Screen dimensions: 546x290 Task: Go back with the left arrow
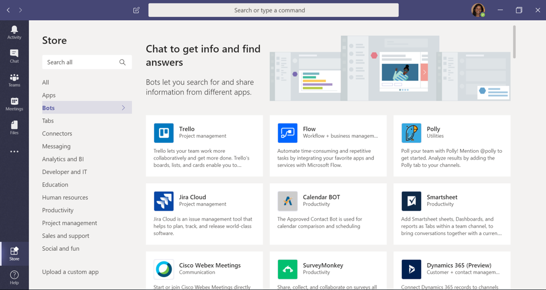8,10
